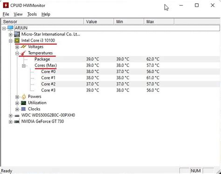
Task: Select the Intel Core i3 10100 label
Action: (x=38, y=41)
